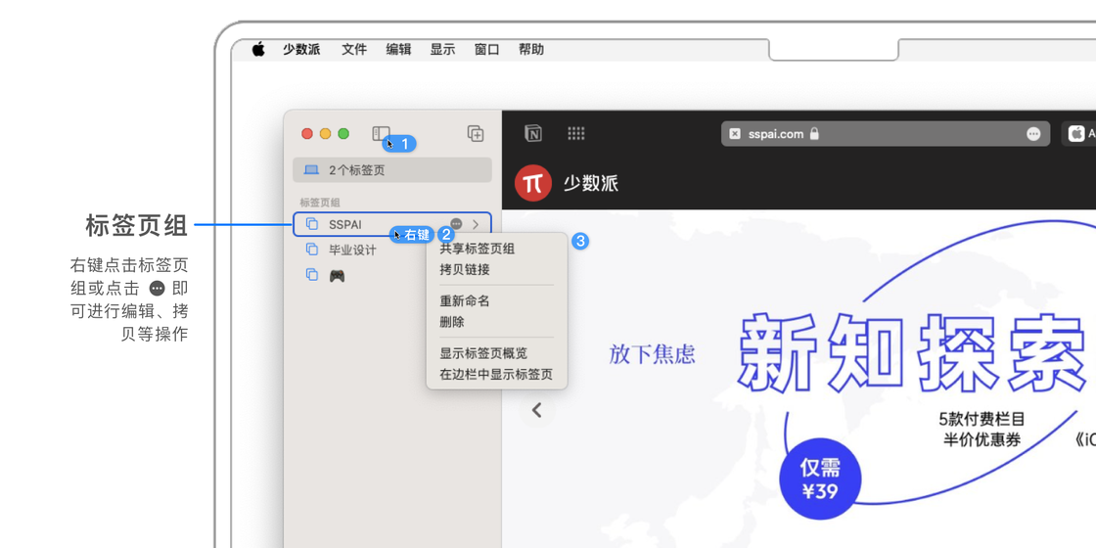1096x548 pixels.
Task: Open the Apple menu
Action: (x=258, y=49)
